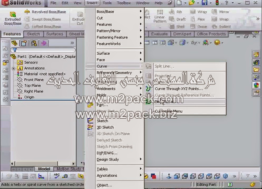Expand the Annotations tree node
The width and height of the screenshot is (262, 189).
[x=13, y=68]
